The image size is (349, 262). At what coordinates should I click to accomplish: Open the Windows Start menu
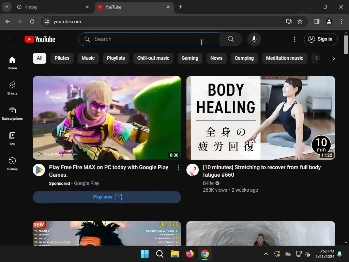pyautogui.click(x=145, y=254)
